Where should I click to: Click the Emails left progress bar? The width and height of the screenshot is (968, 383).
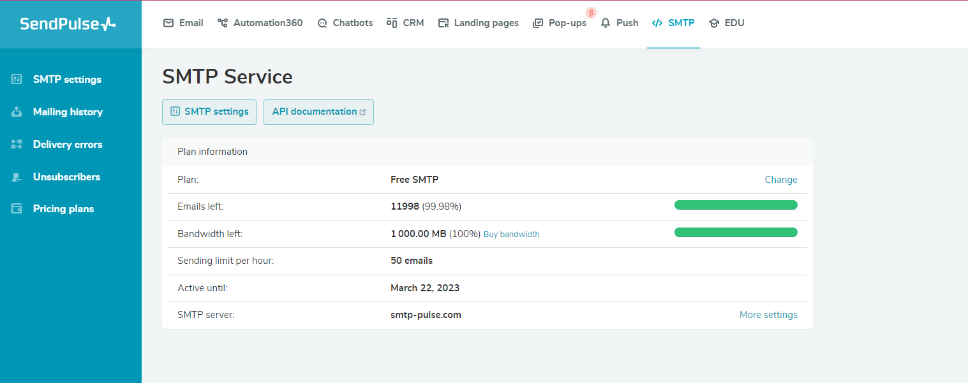pyautogui.click(x=736, y=205)
